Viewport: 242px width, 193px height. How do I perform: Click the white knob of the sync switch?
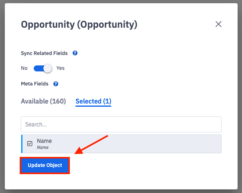pyautogui.click(x=48, y=68)
